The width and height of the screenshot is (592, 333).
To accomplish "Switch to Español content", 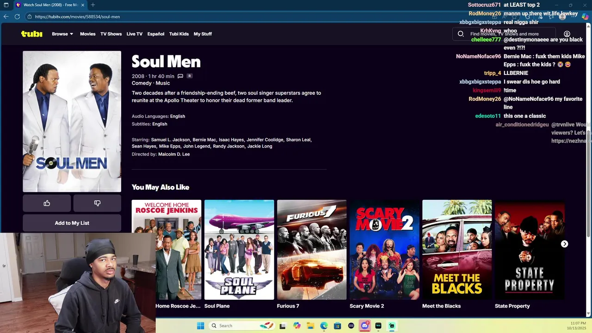I will click(156, 34).
